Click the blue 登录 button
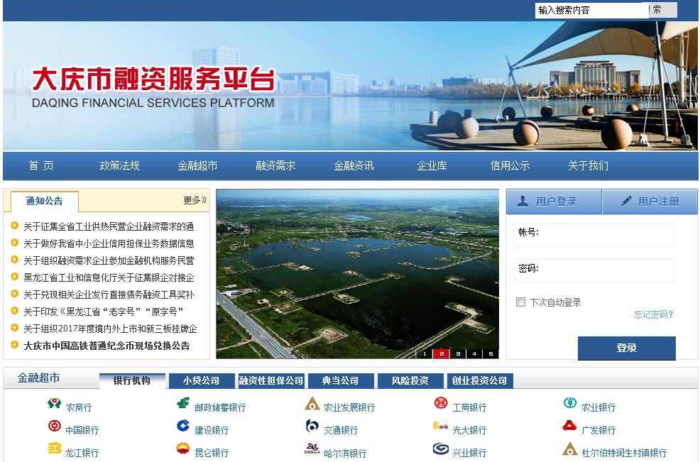Screen dimensions: 700x462 click(x=626, y=348)
